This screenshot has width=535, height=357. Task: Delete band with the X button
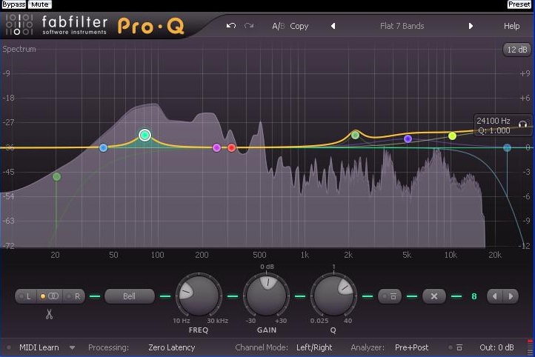[x=434, y=296]
